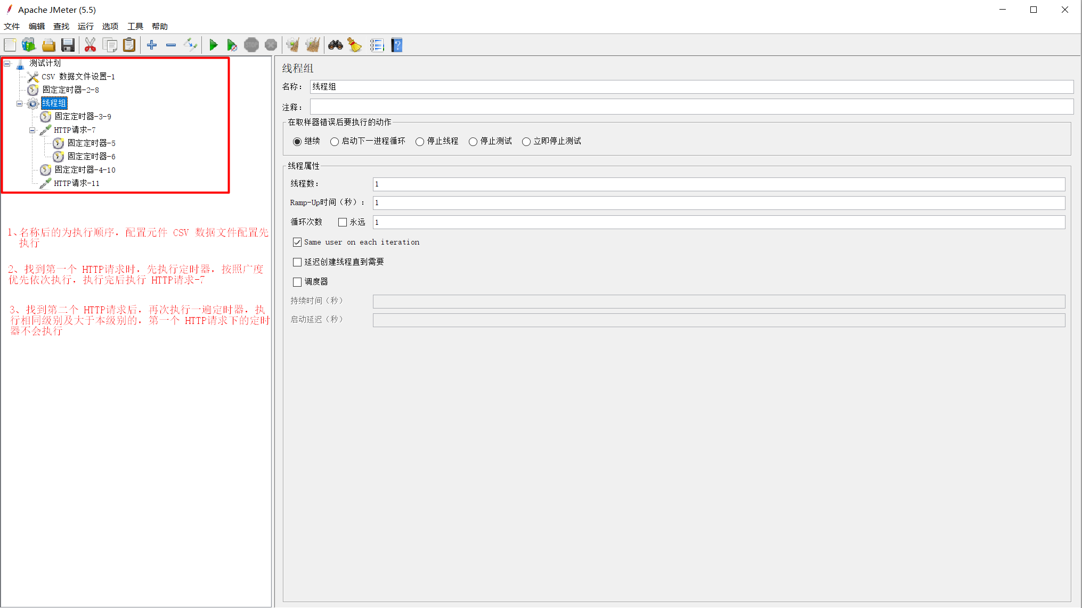The height and width of the screenshot is (608, 1082).
Task: Collapse the 线程组 tree node
Action: pos(20,103)
